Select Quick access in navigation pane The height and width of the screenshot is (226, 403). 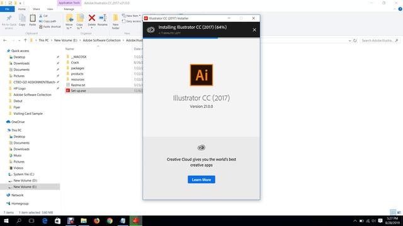click(x=20, y=51)
